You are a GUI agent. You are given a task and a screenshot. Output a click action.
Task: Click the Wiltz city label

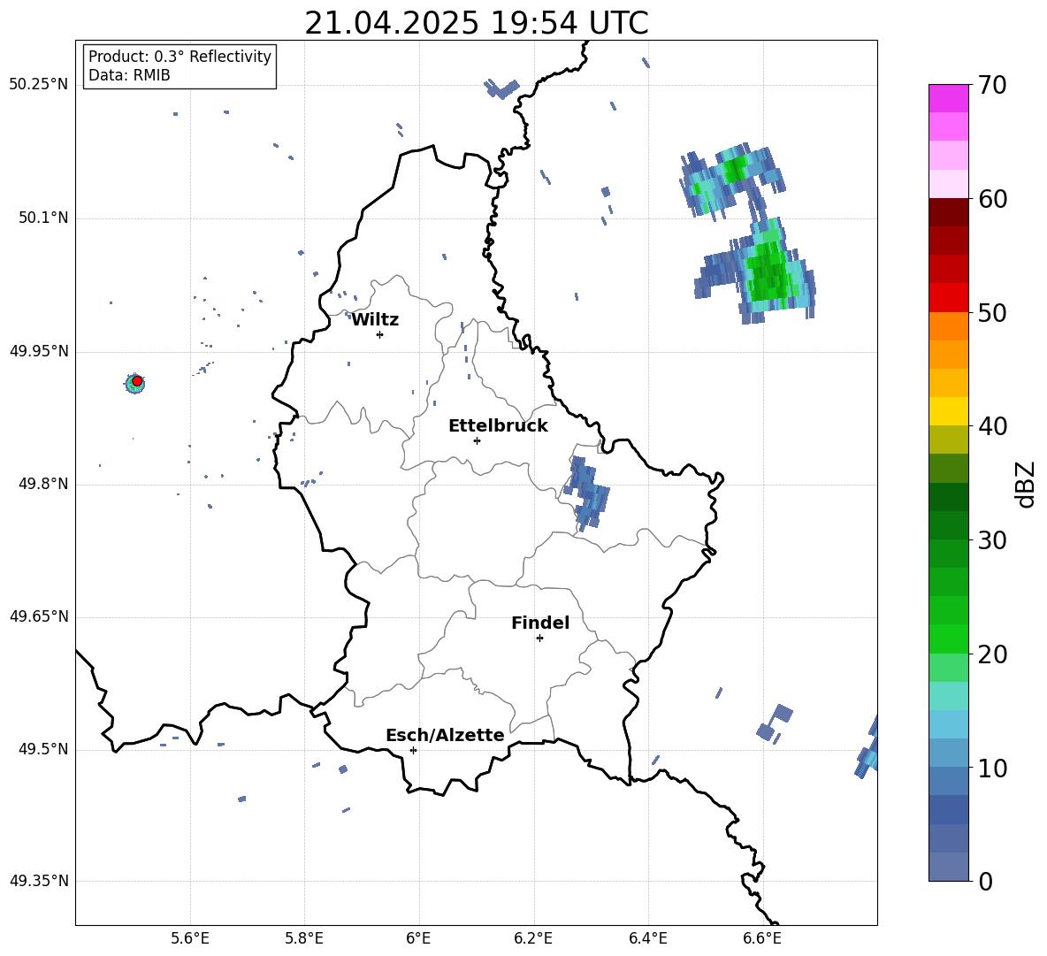point(375,320)
